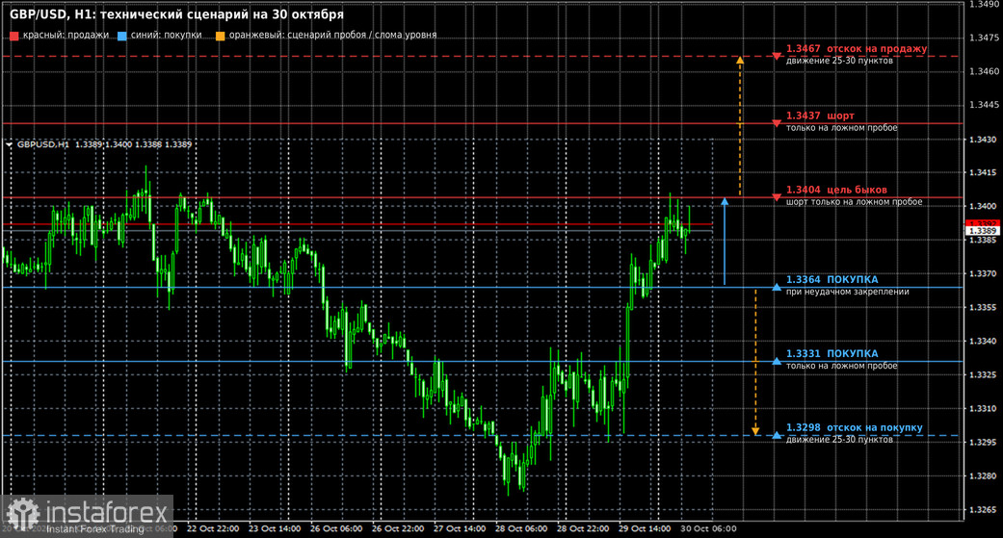1003x538 pixels.
Task: Click the '30 Oct 06:00' time axis label
Action: click(x=708, y=529)
